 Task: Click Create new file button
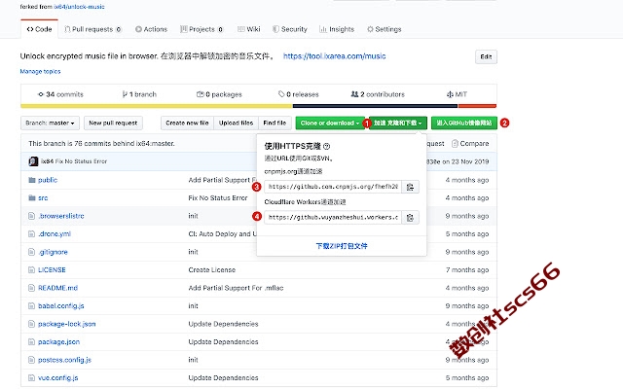pos(187,124)
